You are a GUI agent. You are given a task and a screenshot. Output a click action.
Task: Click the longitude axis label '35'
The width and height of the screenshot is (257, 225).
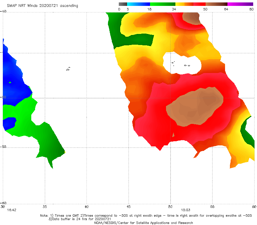click(x=45, y=207)
